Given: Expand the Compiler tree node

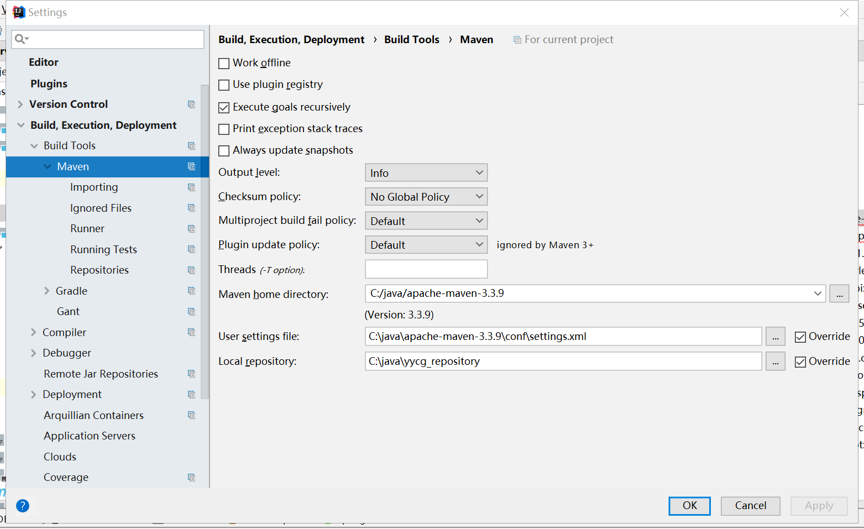Looking at the screenshot, I should click(x=34, y=332).
